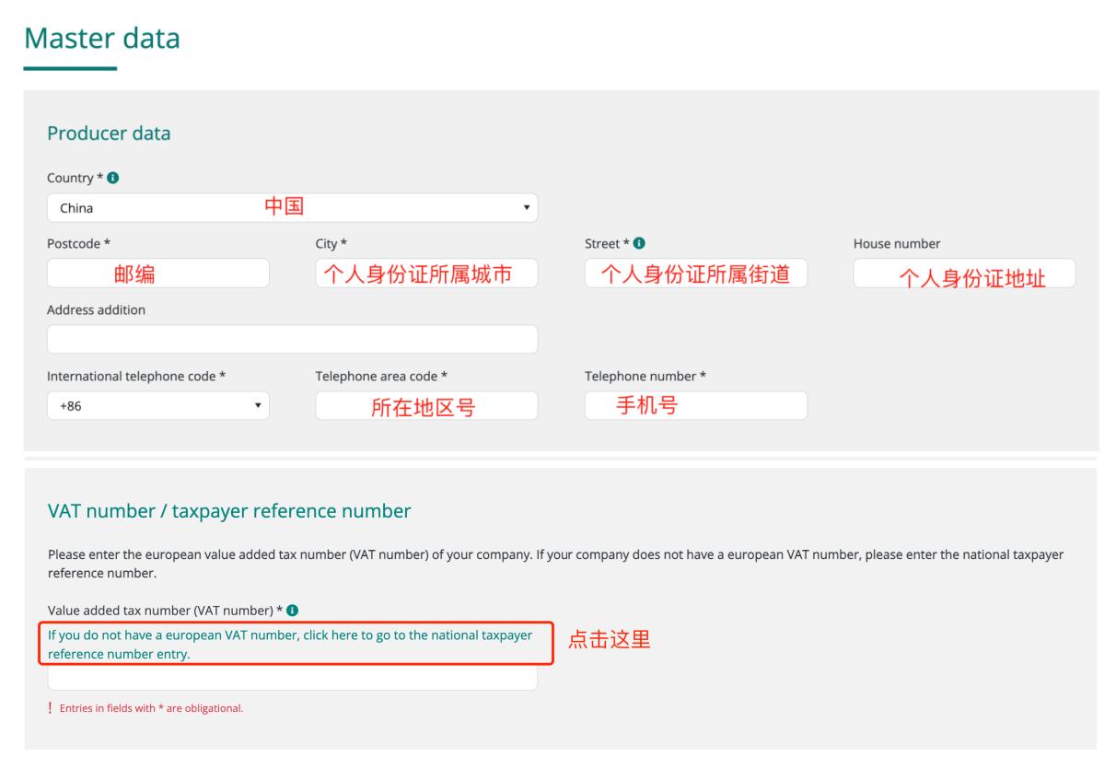Select the Street text field

pos(695,274)
